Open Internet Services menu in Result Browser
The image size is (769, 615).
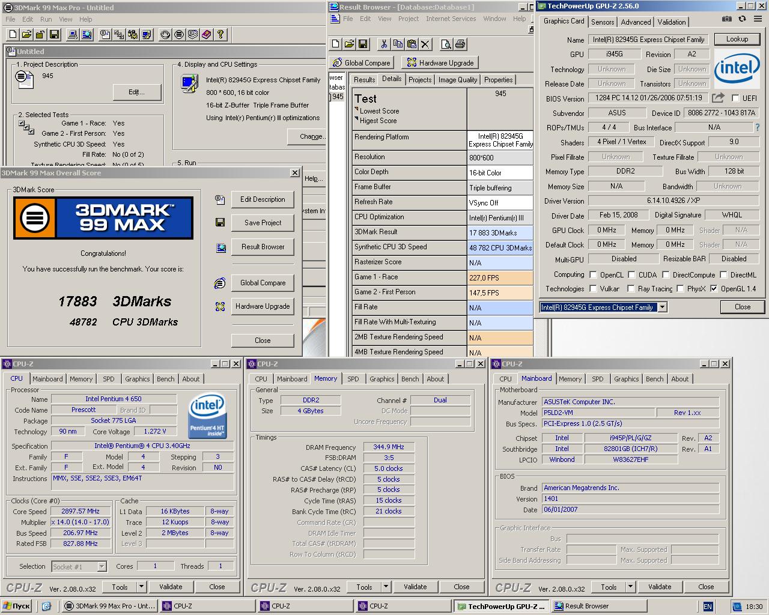[451, 19]
